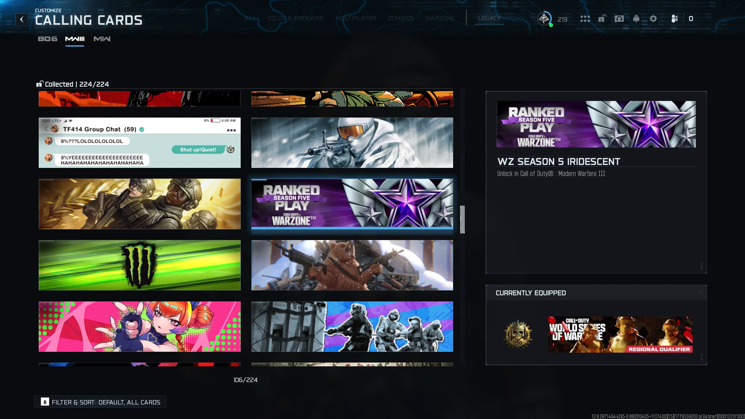Select the bear with rifles calling card

[x=352, y=265]
